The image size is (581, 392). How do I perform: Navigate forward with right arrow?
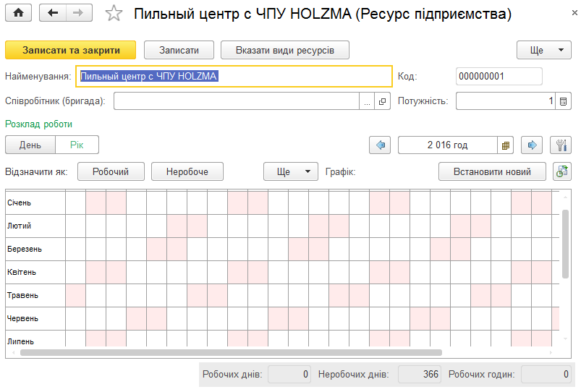[x=79, y=13]
